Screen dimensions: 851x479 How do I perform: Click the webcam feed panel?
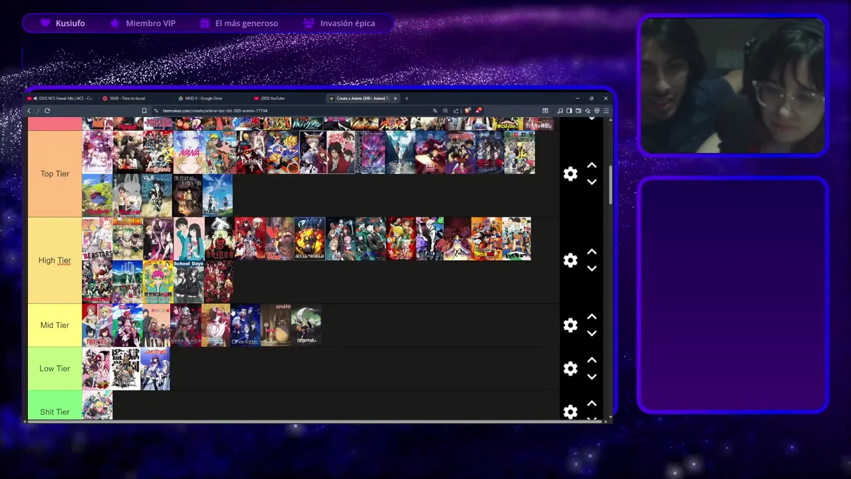pos(733,85)
